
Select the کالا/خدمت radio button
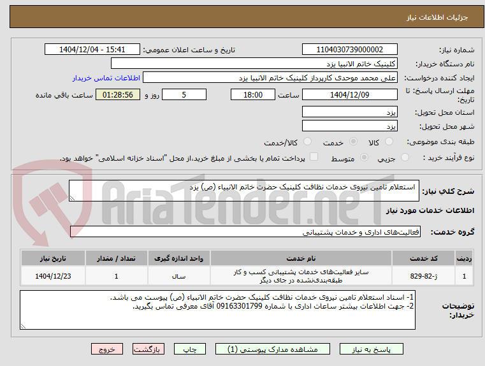click(307, 142)
